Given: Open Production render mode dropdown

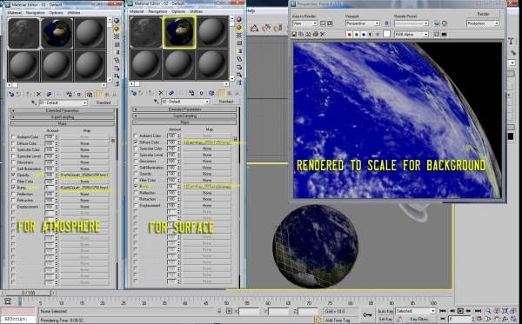Looking at the screenshot, I should 496,23.
